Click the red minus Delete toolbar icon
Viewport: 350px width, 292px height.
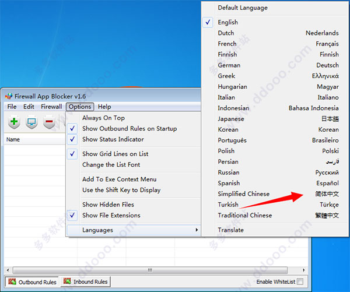(49, 122)
